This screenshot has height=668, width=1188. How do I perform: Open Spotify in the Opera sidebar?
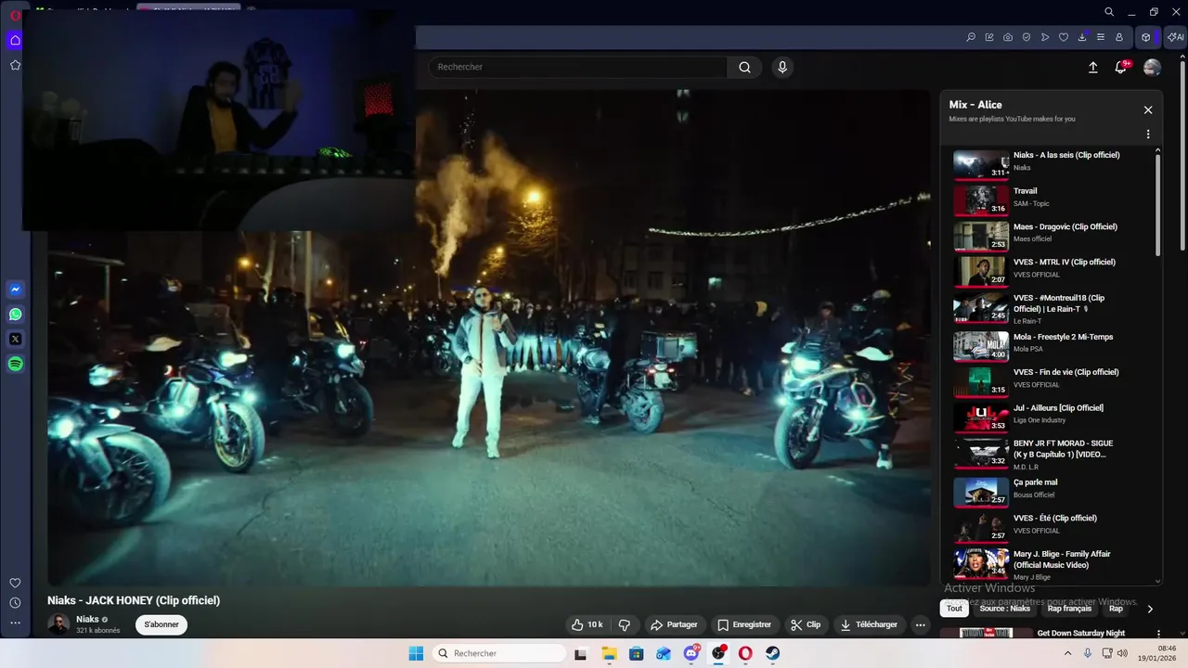15,365
